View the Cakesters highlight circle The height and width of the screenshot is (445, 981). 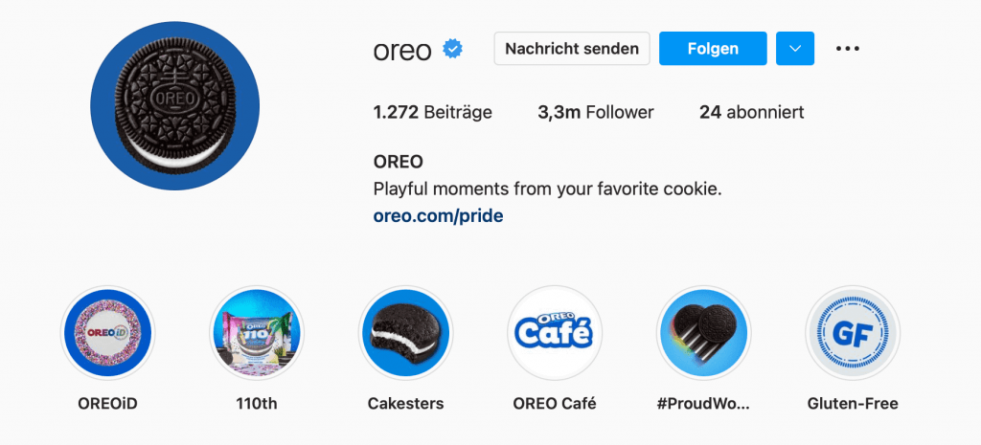(405, 333)
